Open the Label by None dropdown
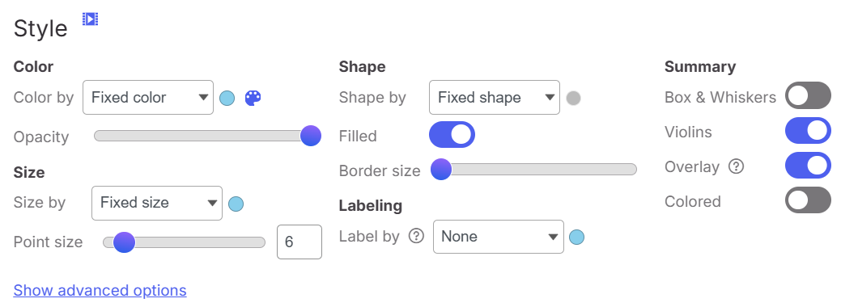The width and height of the screenshot is (858, 307). click(x=499, y=237)
